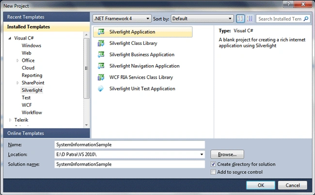Close the New Project dialog

point(303,4)
